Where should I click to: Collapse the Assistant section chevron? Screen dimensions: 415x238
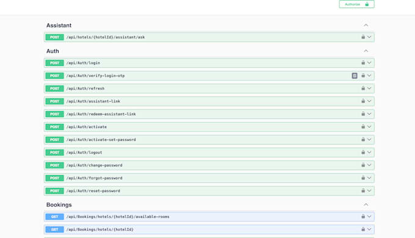click(366, 26)
